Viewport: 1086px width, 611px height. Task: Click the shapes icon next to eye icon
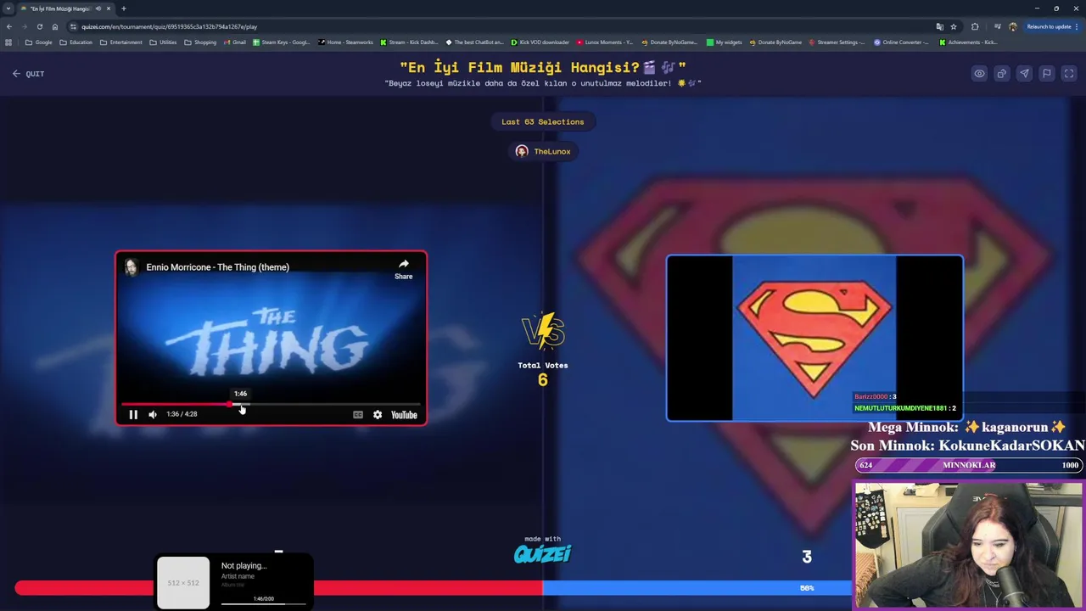(1002, 74)
